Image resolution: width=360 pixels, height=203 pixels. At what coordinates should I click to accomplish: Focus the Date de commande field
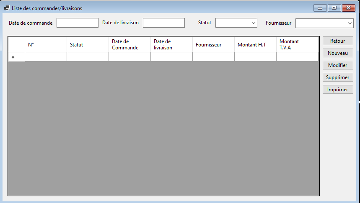(78, 23)
